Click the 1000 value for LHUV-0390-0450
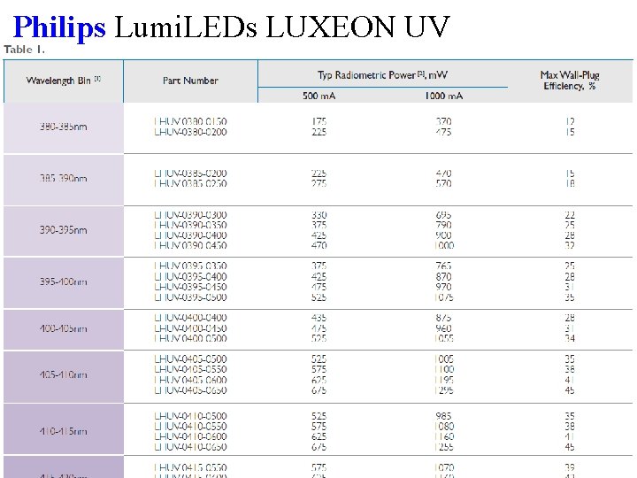The height and width of the screenshot is (478, 637). coord(443,245)
